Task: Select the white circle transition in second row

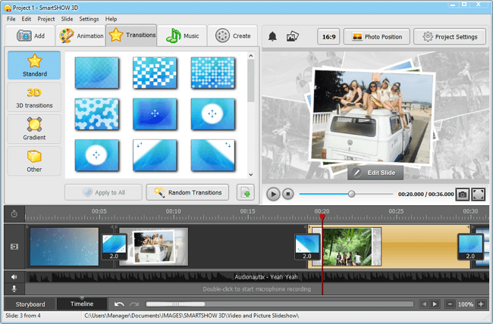Action: pyautogui.click(x=213, y=114)
